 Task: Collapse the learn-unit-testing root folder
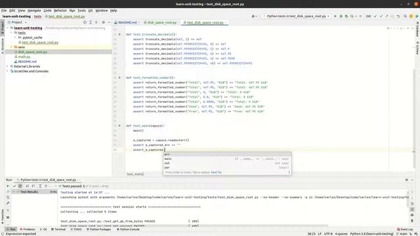pyautogui.click(x=8, y=28)
